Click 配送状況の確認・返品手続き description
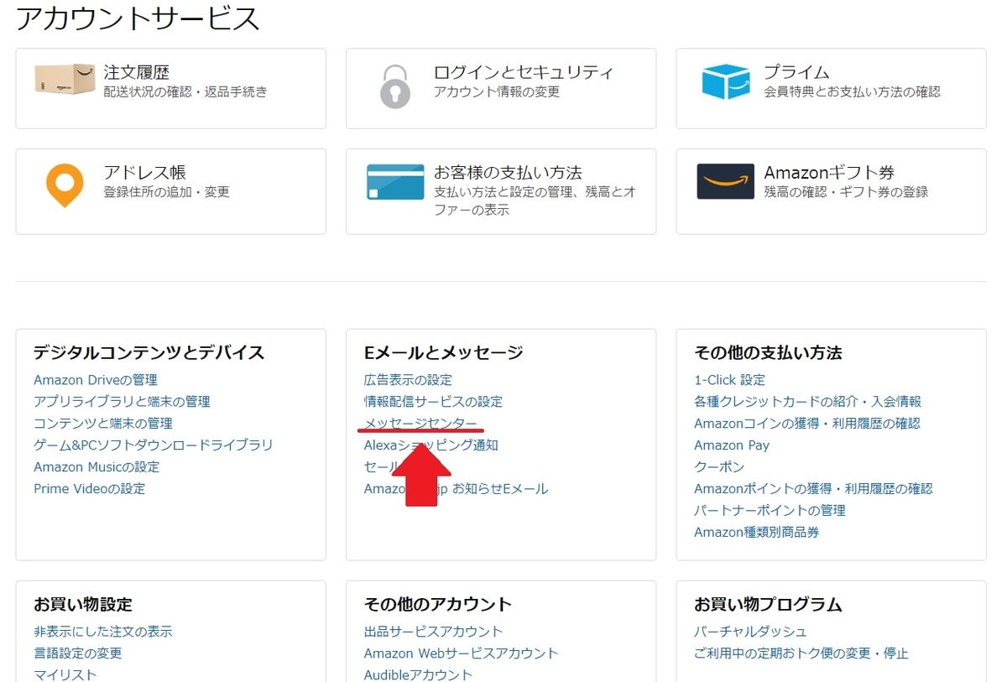The image size is (1007, 682). [185, 91]
